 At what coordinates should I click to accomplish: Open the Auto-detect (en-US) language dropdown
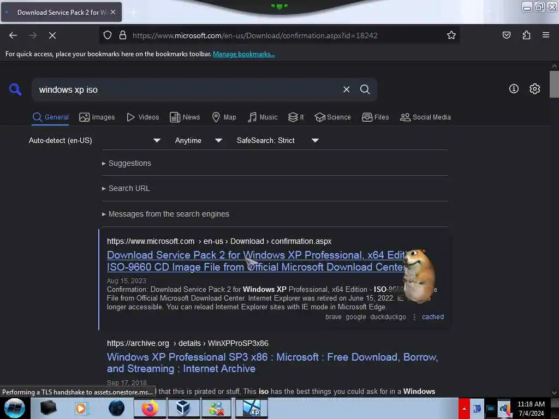click(94, 140)
